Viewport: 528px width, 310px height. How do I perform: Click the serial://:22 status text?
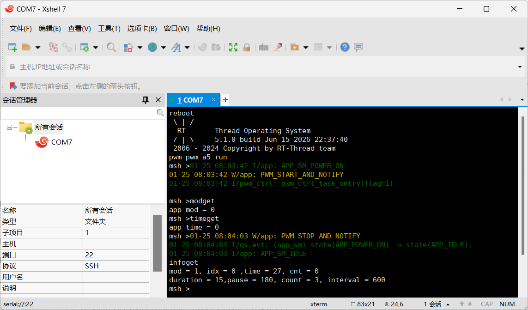pos(18,304)
